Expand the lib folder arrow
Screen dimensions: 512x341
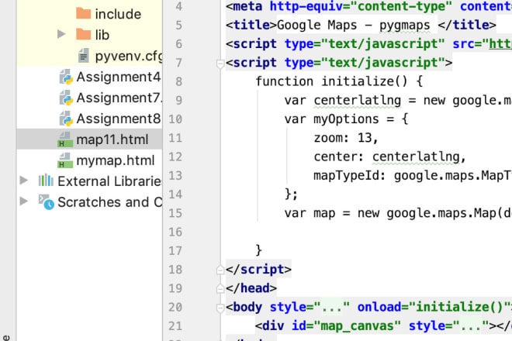(61, 35)
